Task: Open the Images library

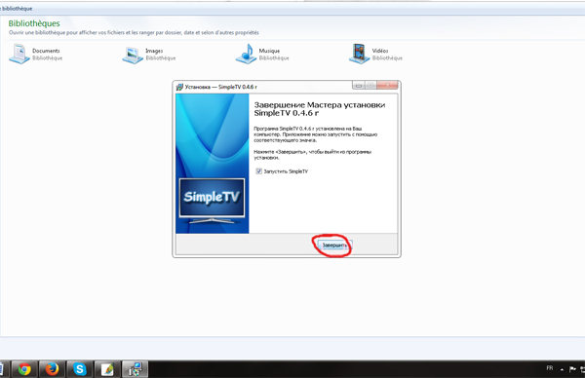Action: pos(149,55)
